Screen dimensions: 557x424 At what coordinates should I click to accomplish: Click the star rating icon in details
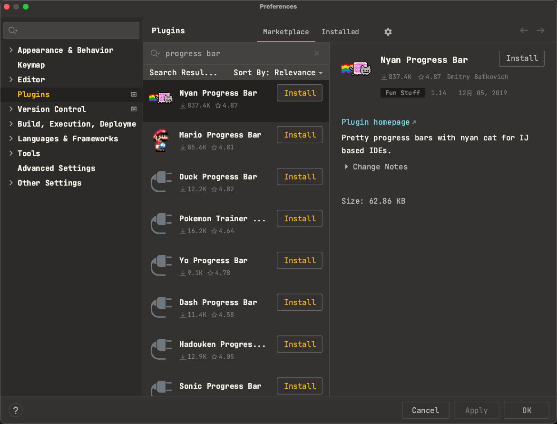[421, 77]
